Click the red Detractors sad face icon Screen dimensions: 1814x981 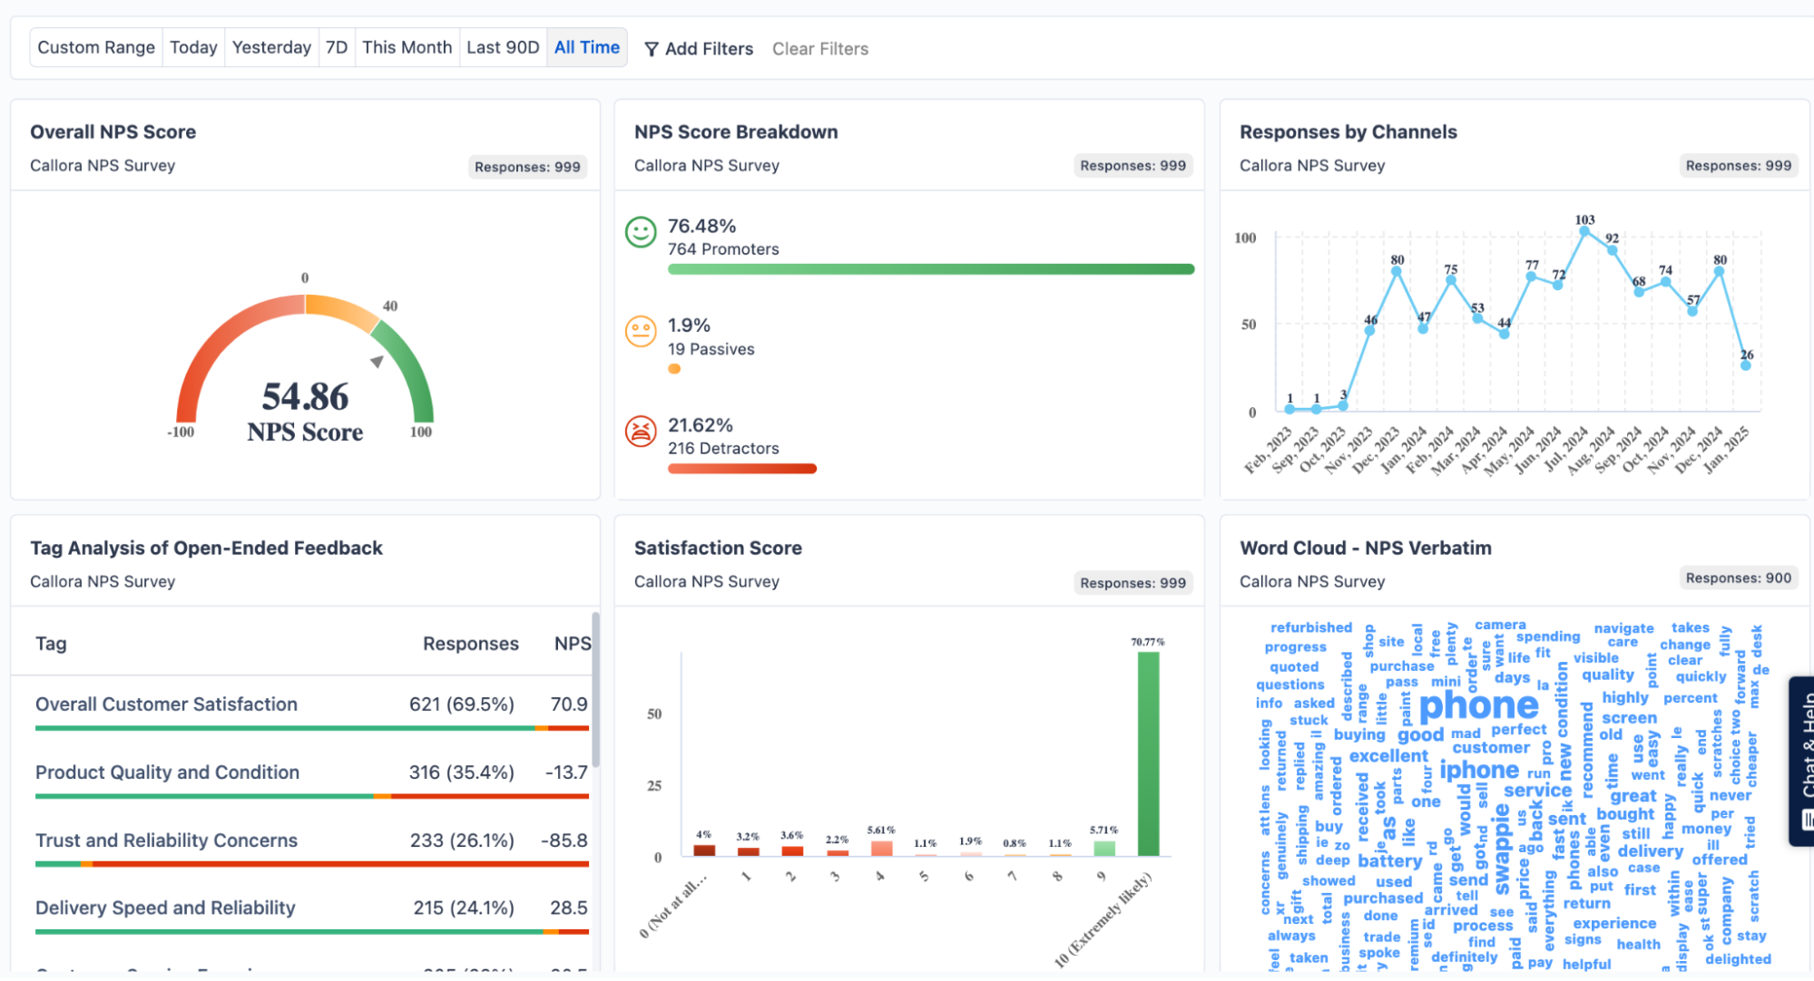click(x=641, y=432)
